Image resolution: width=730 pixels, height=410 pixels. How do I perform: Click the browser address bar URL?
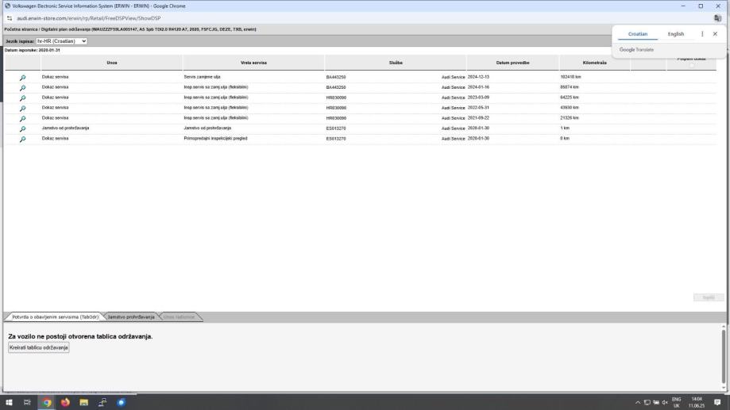pyautogui.click(x=88, y=18)
